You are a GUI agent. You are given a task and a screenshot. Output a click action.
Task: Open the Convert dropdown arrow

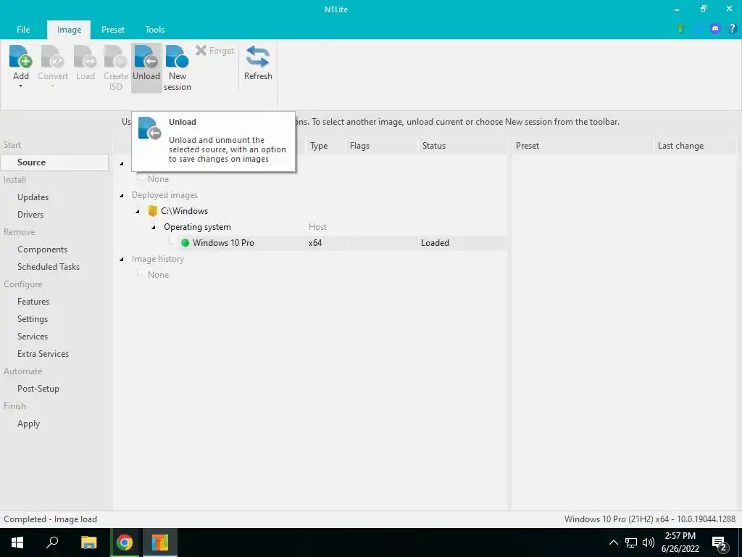[52, 86]
